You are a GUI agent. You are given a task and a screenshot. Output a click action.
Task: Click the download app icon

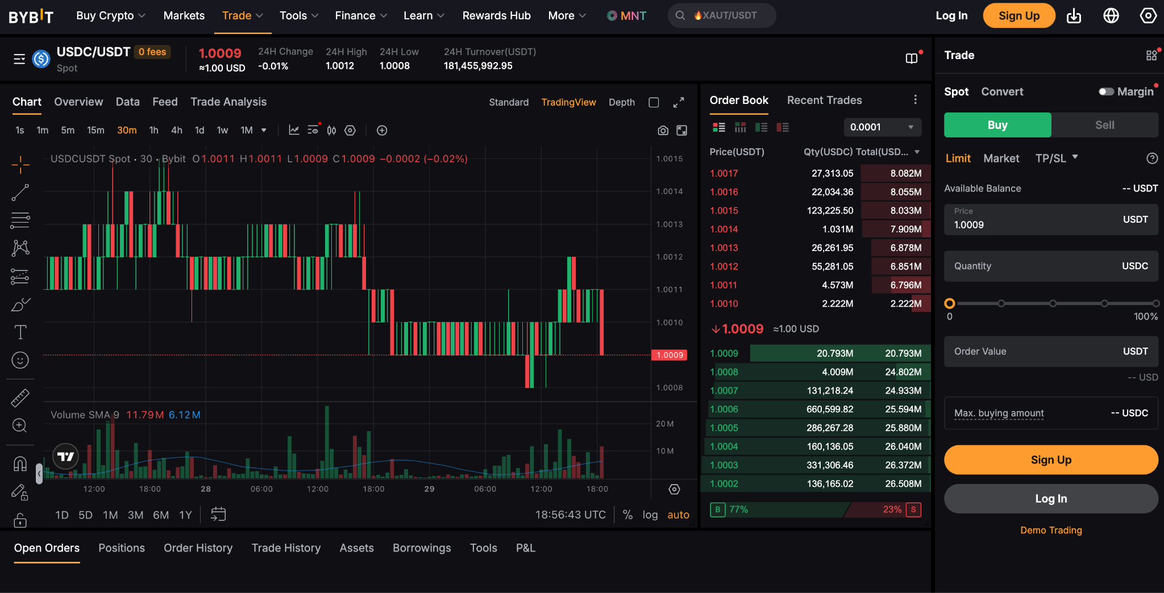1074,16
